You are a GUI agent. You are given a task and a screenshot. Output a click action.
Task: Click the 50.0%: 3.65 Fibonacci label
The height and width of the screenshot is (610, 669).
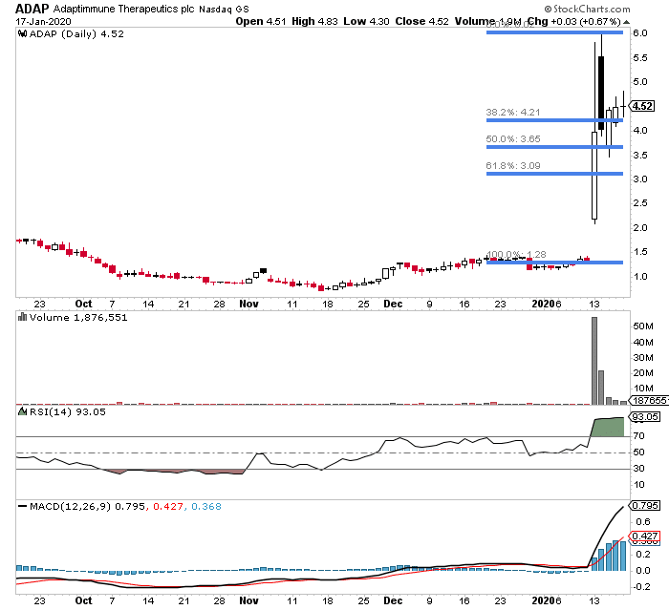click(513, 139)
